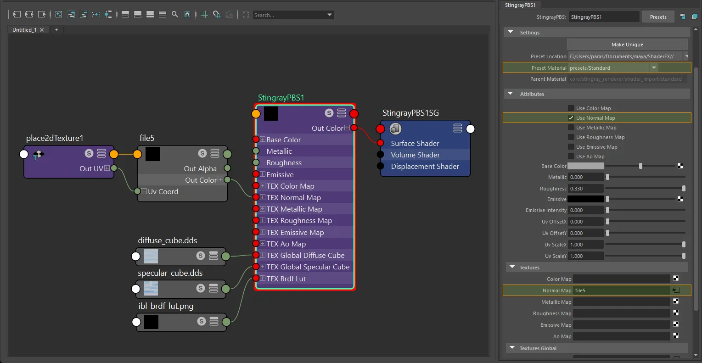702x363 pixels.
Task: Click the connection icon beside Normal Map file5
Action: point(676,290)
